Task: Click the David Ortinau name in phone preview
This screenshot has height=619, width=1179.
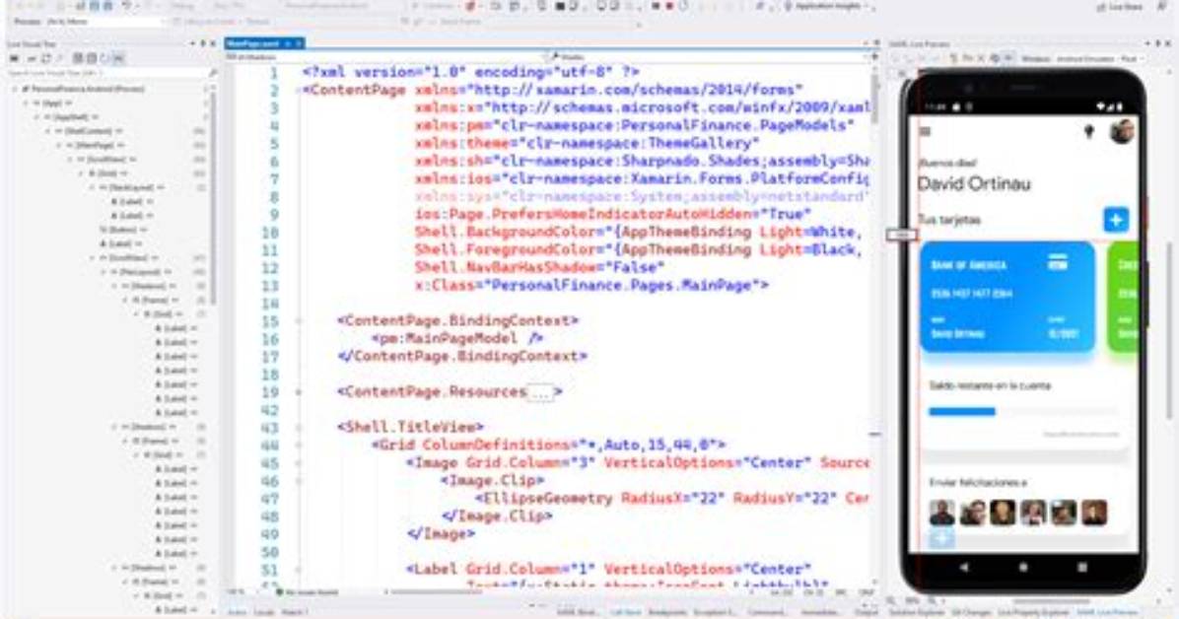Action: point(974,183)
